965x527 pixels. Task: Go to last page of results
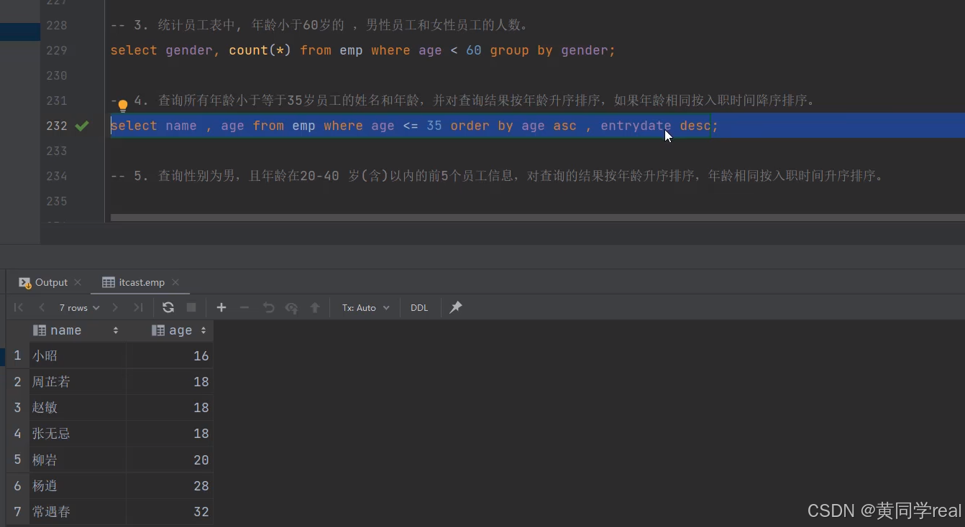coord(138,307)
